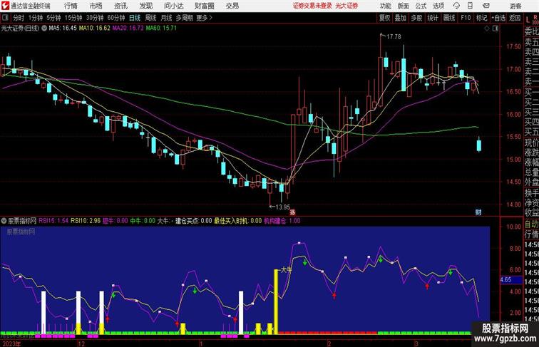The width and height of the screenshot is (539, 347).
Task: Click the 机构建仓: 1.00 label
Action: [x=282, y=221]
